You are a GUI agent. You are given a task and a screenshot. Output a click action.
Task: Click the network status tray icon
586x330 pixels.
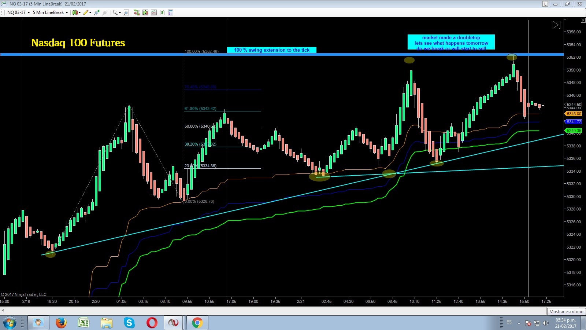click(537, 323)
